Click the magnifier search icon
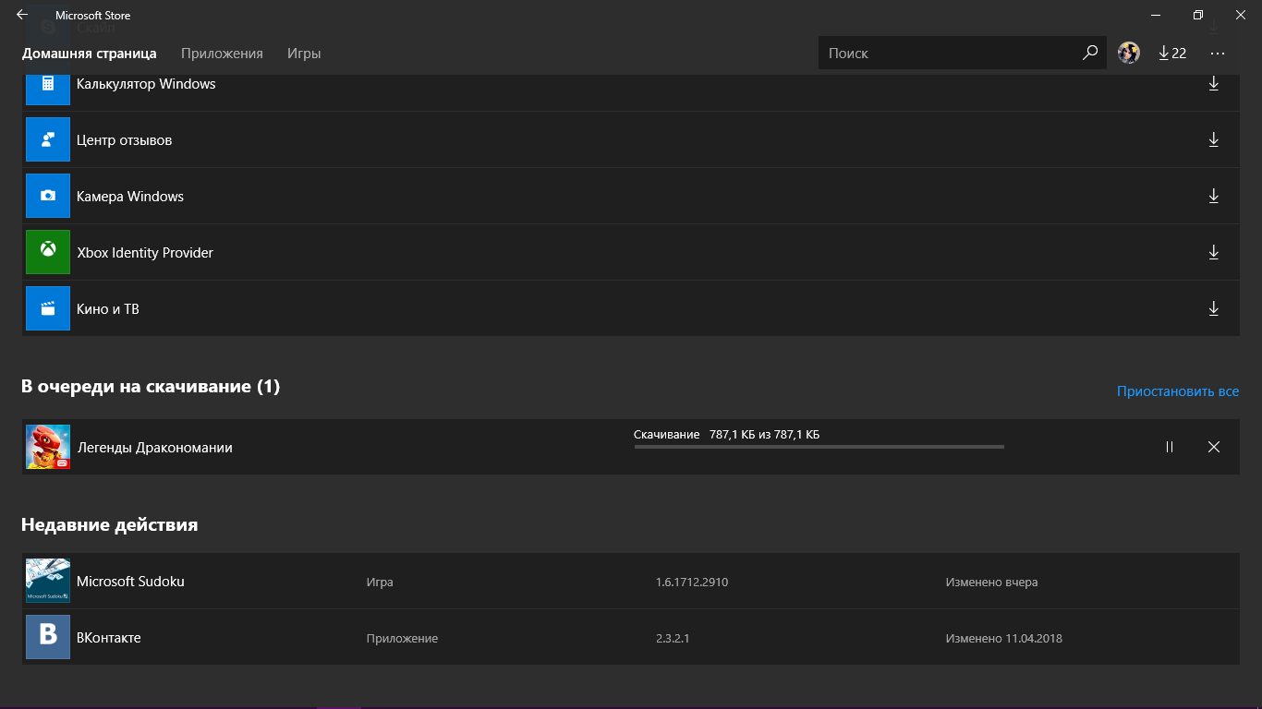 click(x=1090, y=53)
